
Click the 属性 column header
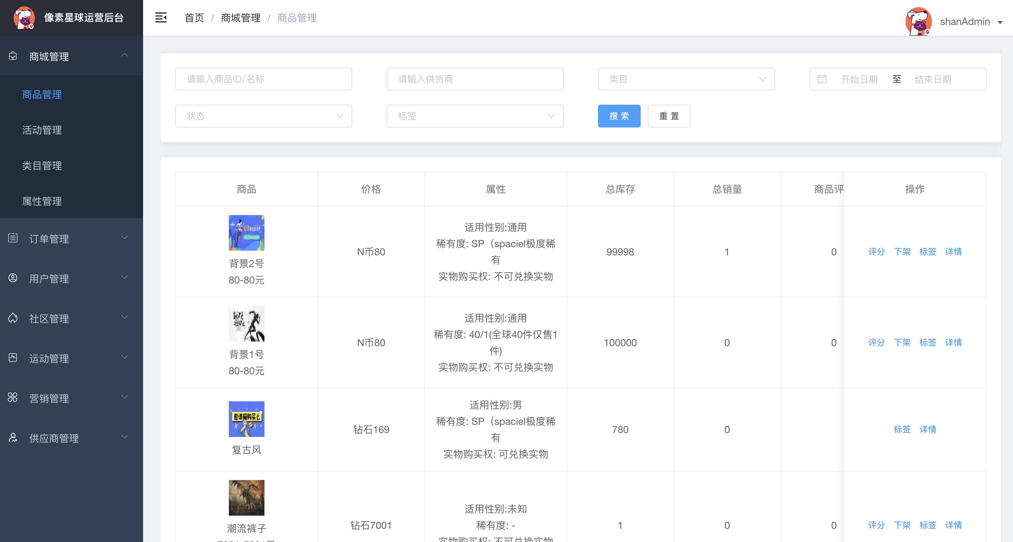point(495,189)
